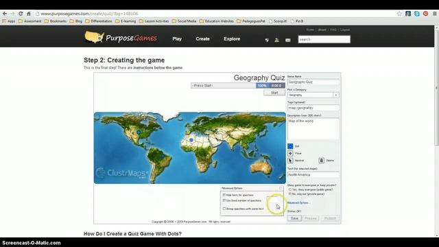Click the Save button
This screenshot has width=439, height=247.
click(294, 218)
